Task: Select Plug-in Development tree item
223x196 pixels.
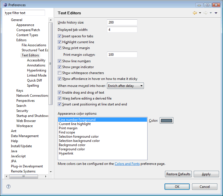Action: pyautogui.click(x=27, y=166)
